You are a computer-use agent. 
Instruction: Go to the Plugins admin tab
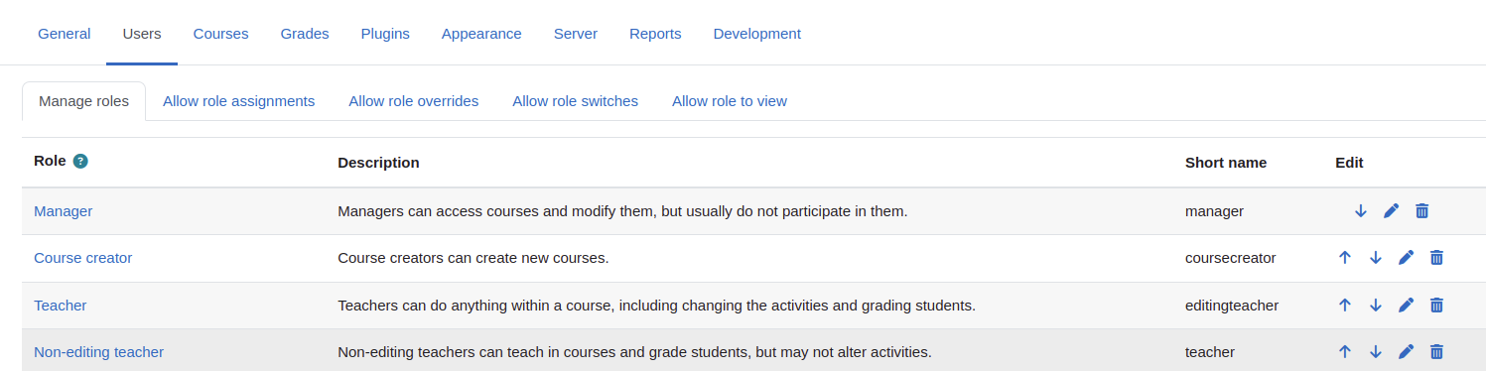pyautogui.click(x=385, y=34)
